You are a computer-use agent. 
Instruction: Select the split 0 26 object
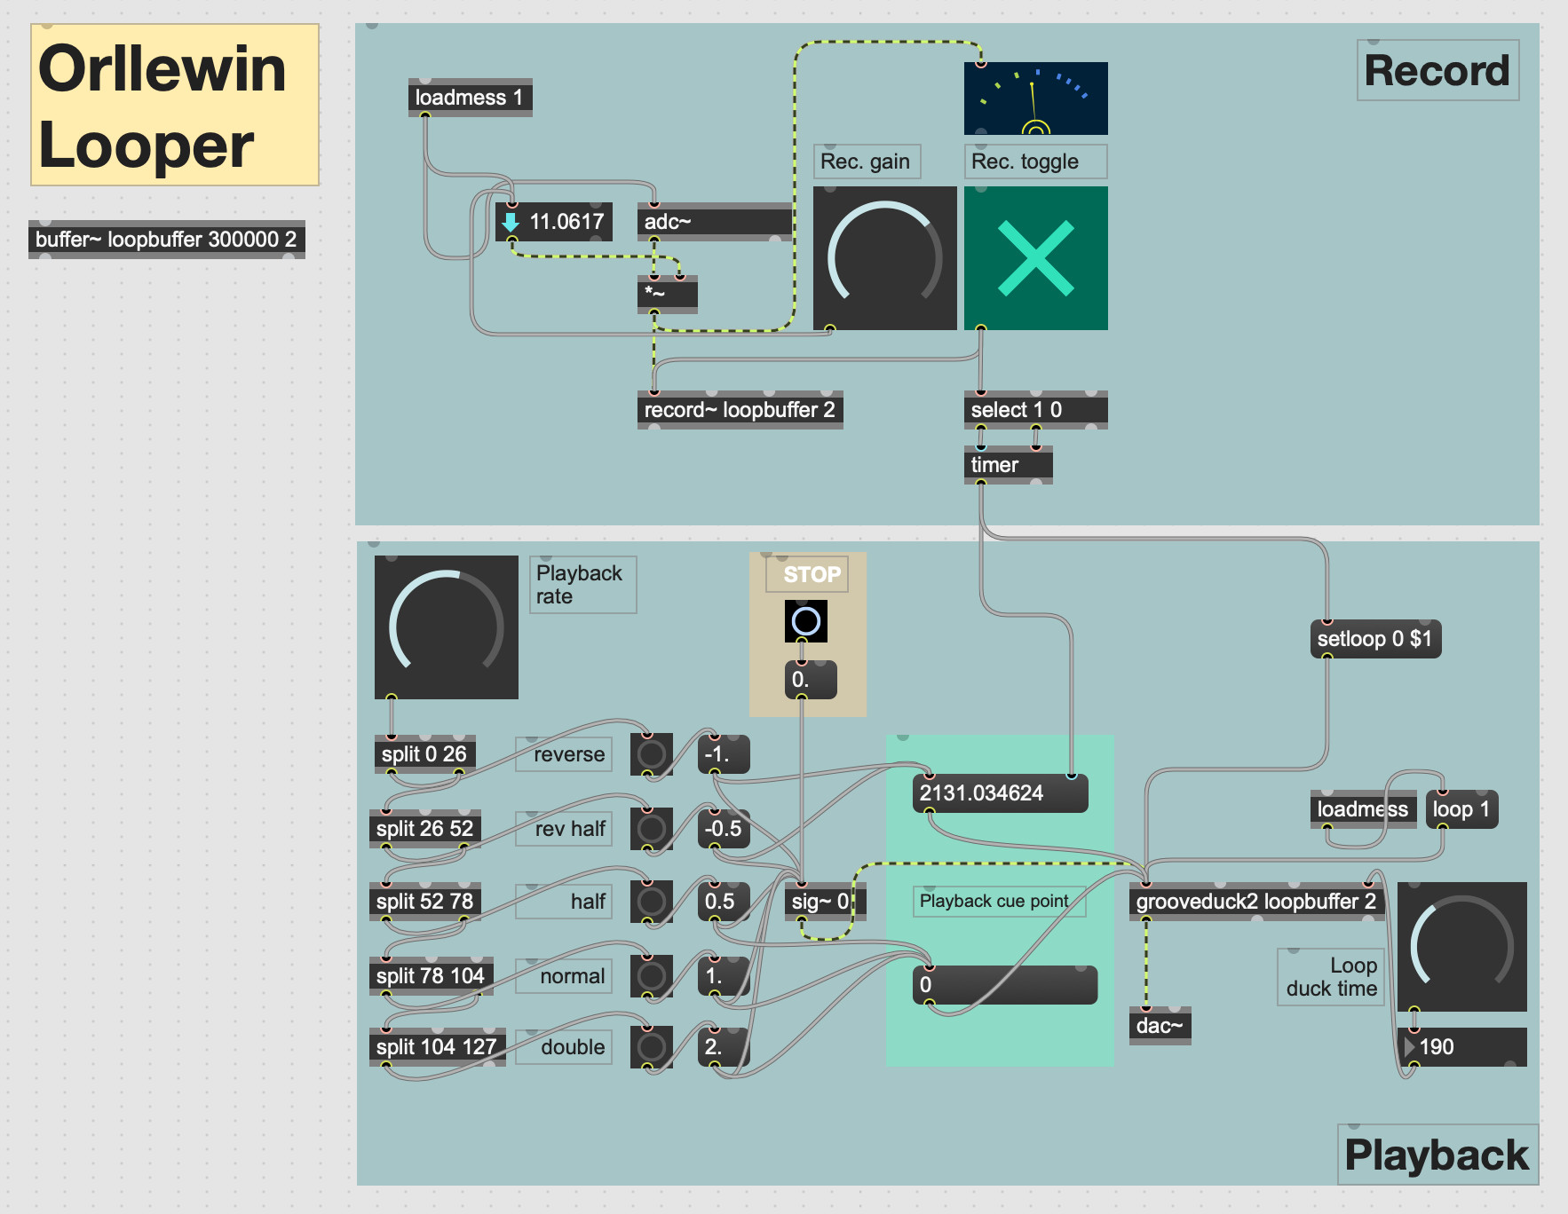coord(425,754)
